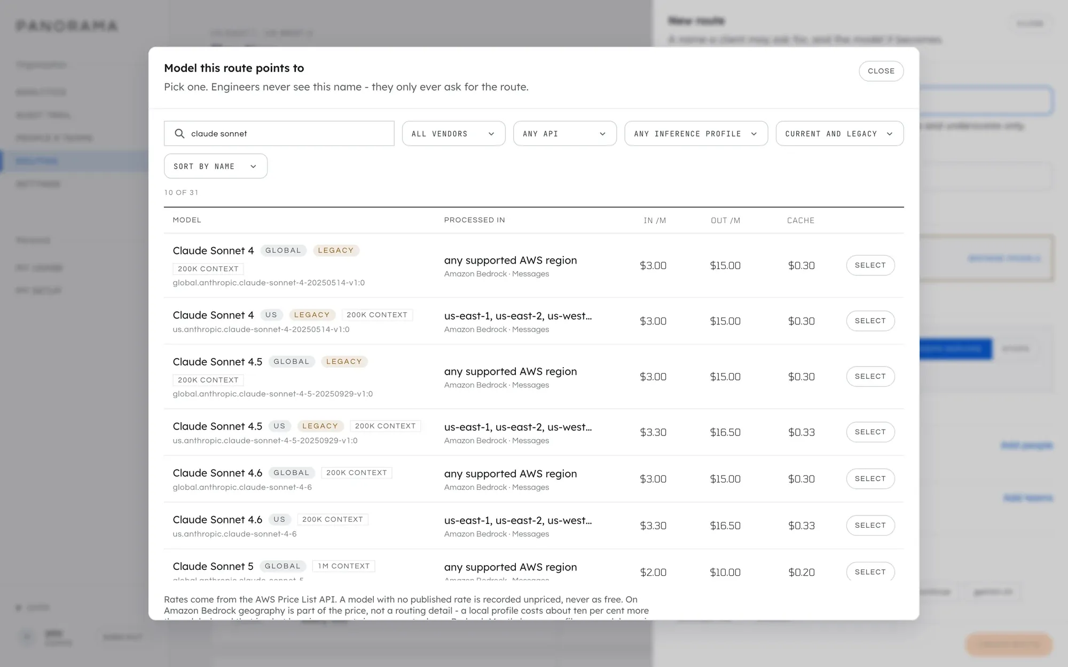1068x667 pixels.
Task: Click $0.33 cache price for Sonnet 4.6 US
Action: 802,526
